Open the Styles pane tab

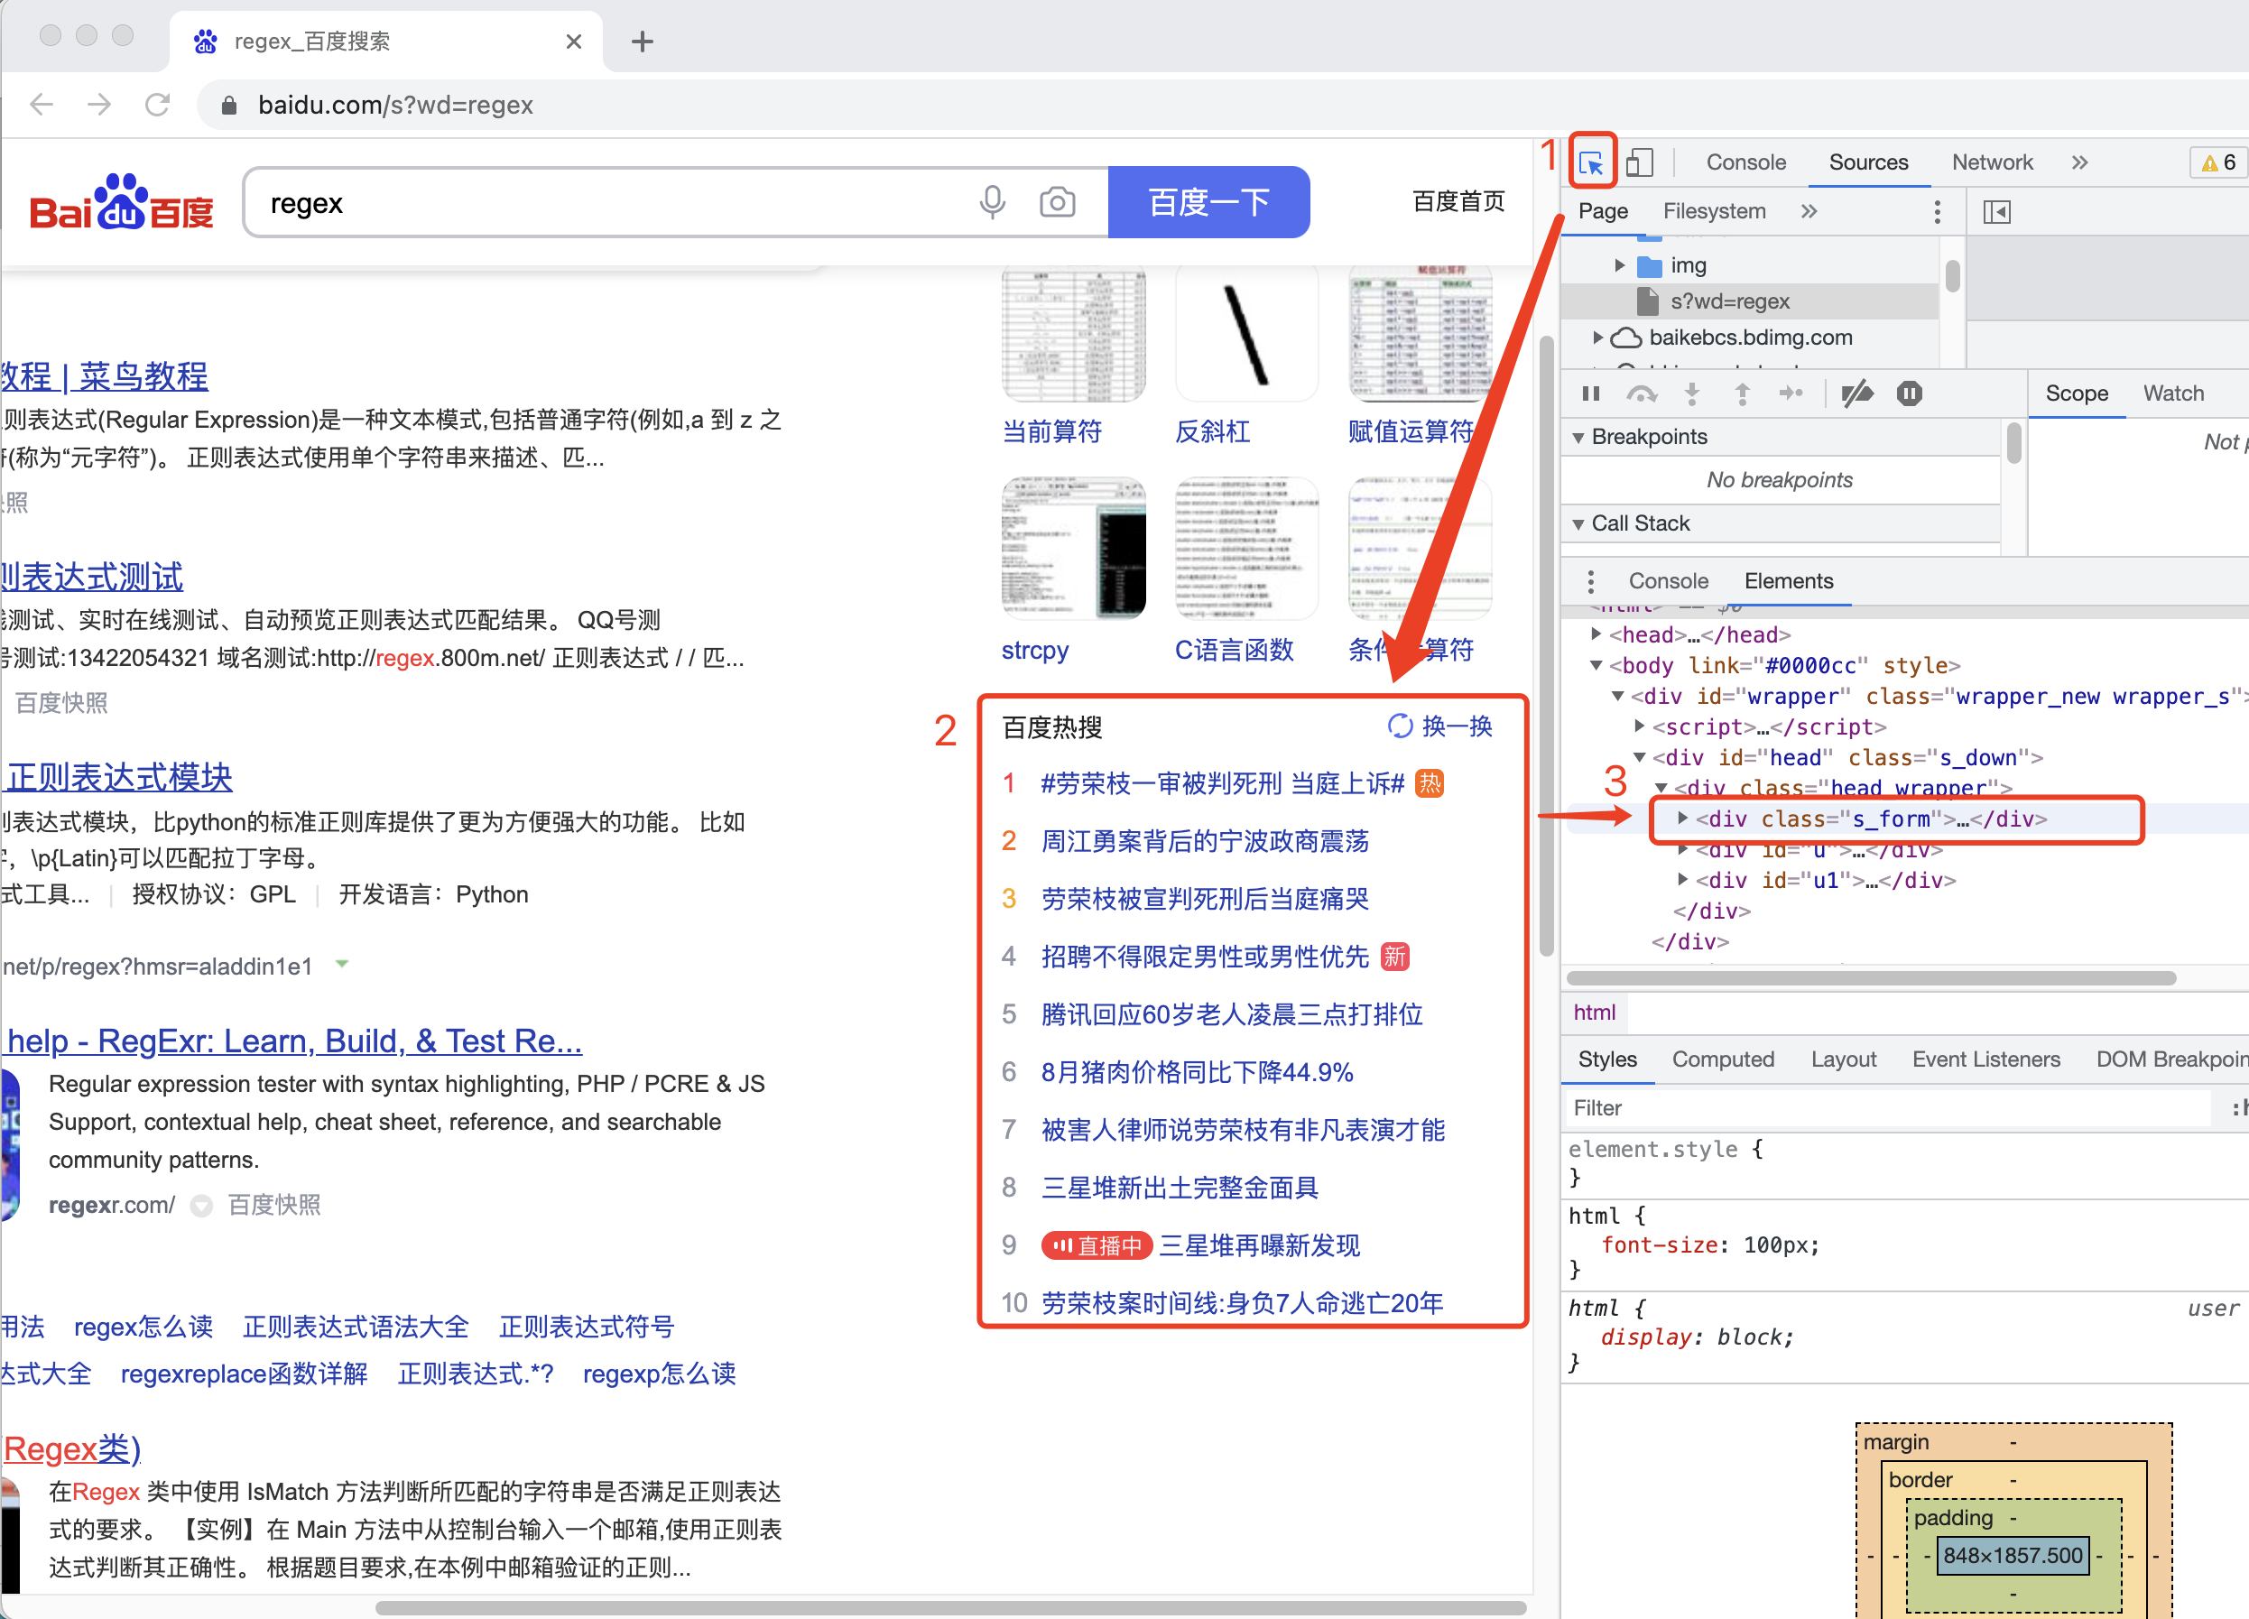1606,1059
